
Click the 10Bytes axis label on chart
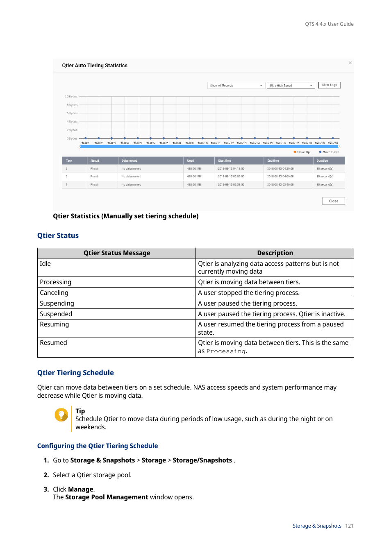point(71,97)
